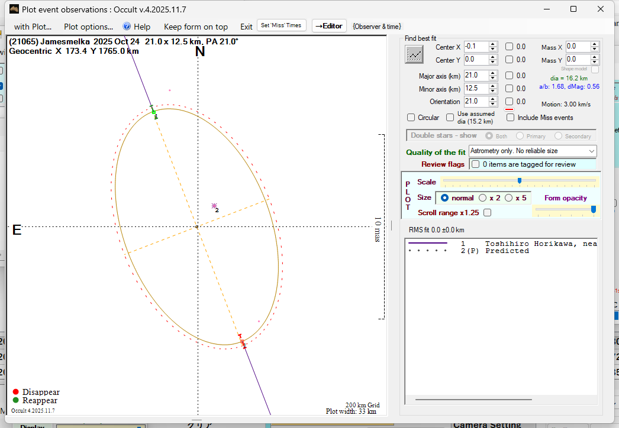This screenshot has height=428, width=619.
Task: Open the 'Plot options...' menu
Action: click(x=88, y=27)
